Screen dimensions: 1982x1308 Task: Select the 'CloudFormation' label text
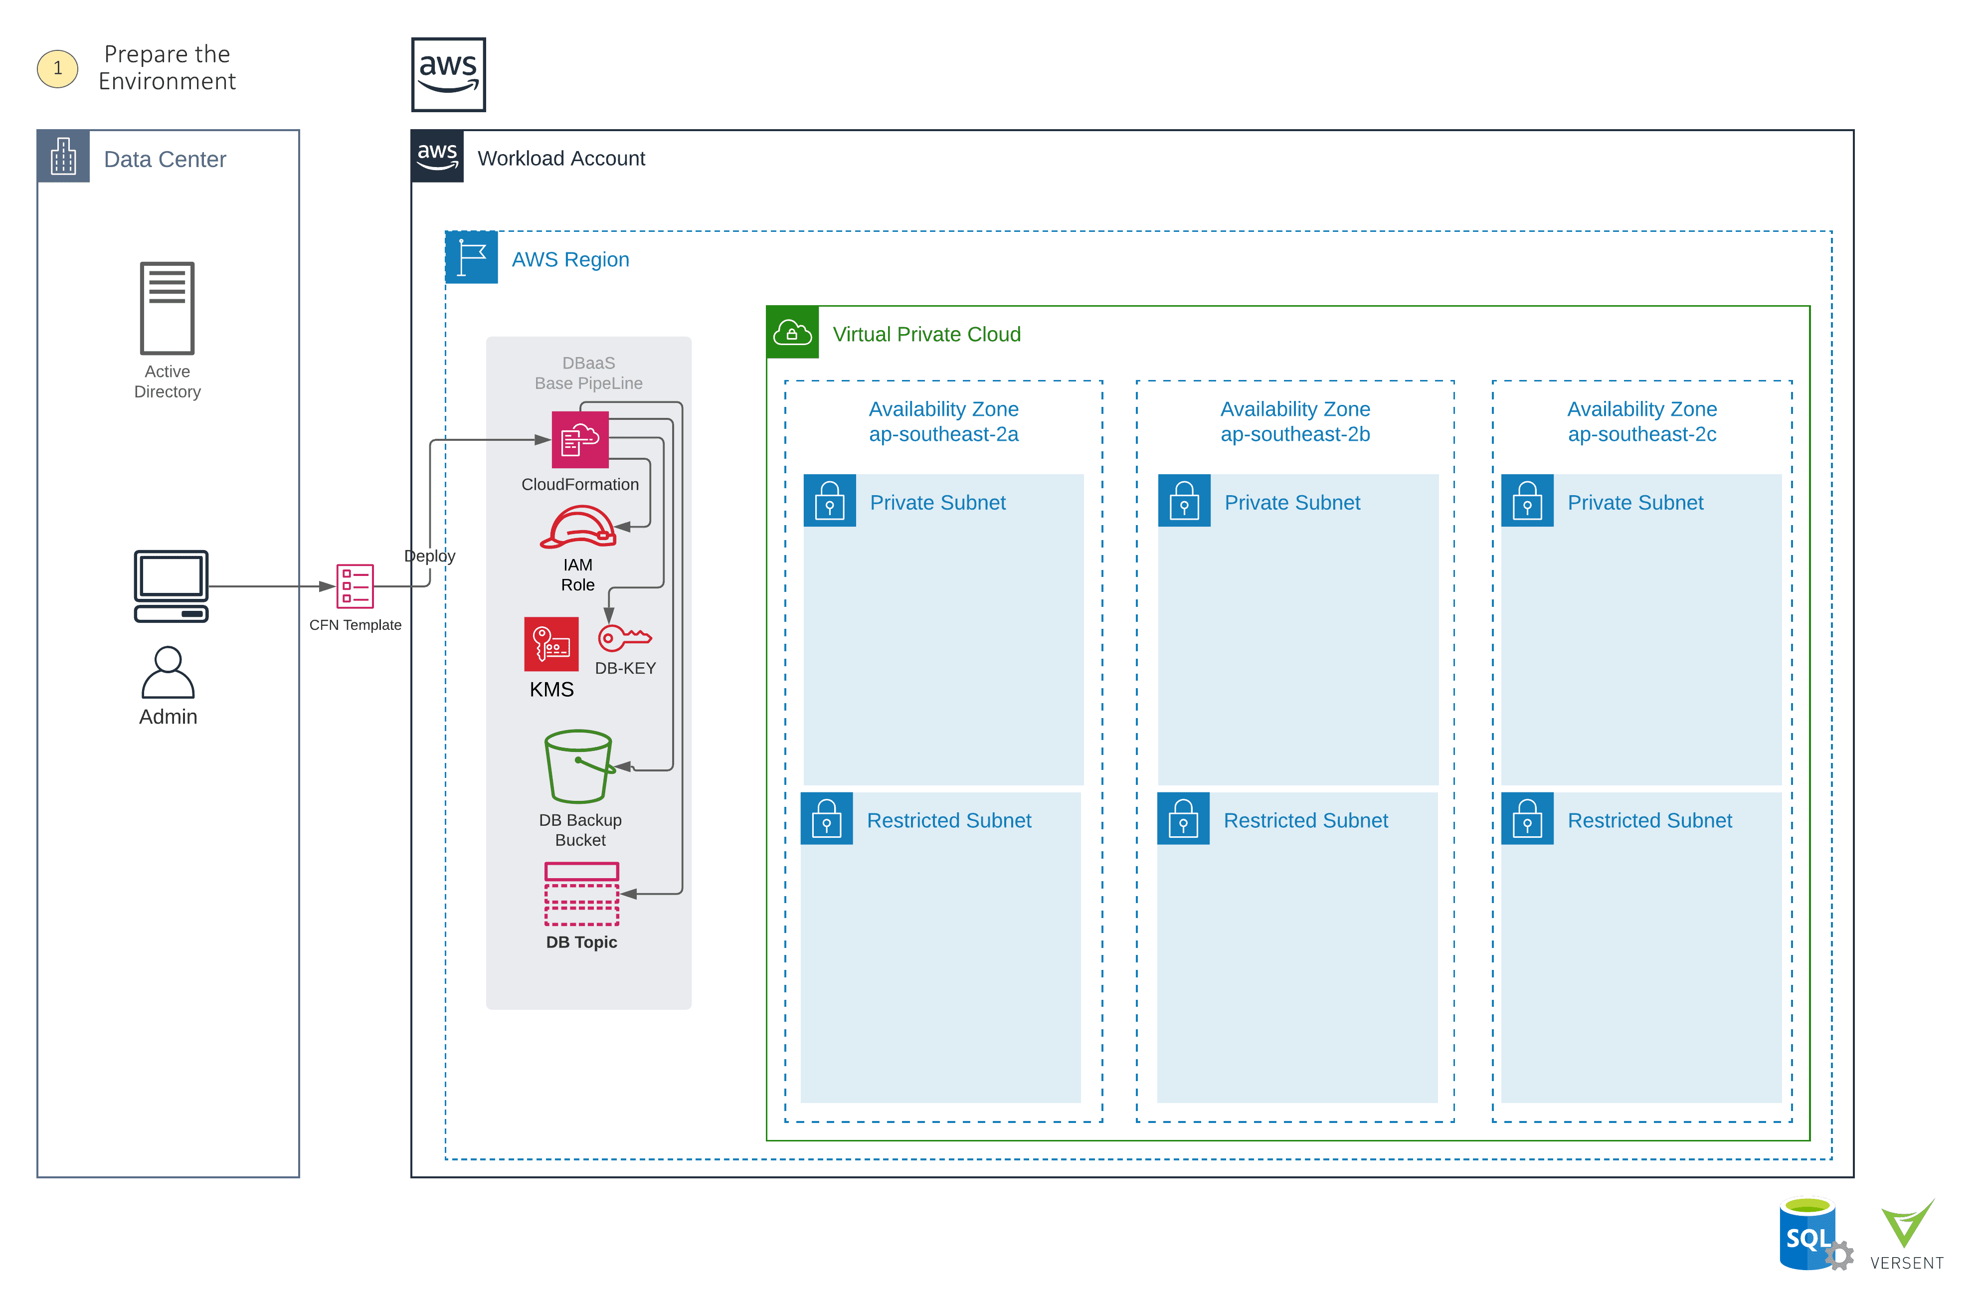tap(580, 484)
